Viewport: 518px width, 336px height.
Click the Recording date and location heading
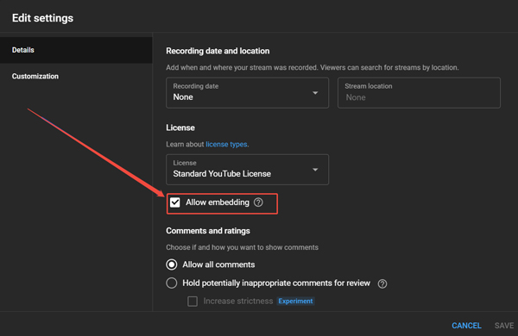(218, 51)
